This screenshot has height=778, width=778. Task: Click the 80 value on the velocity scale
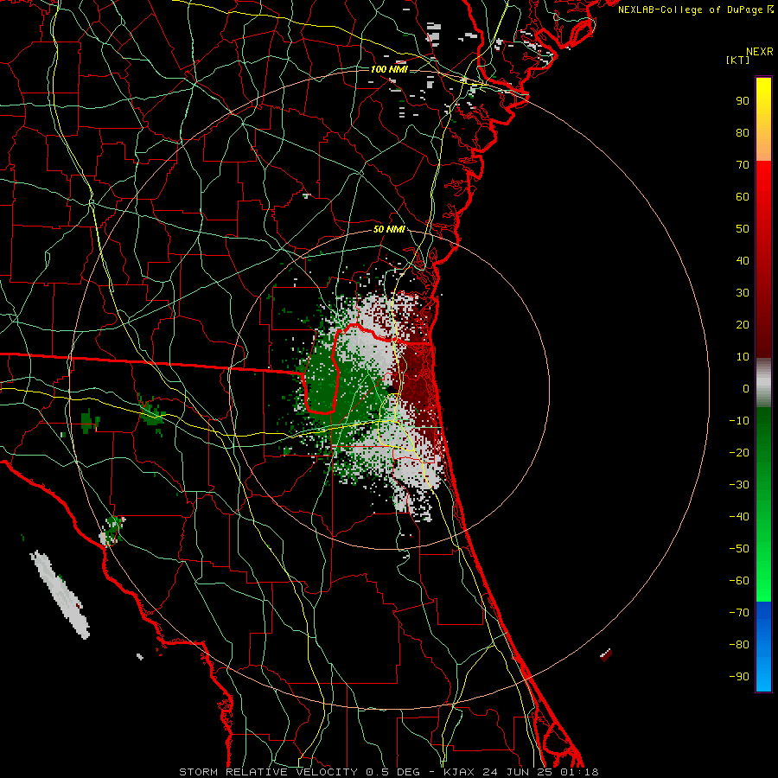743,133
